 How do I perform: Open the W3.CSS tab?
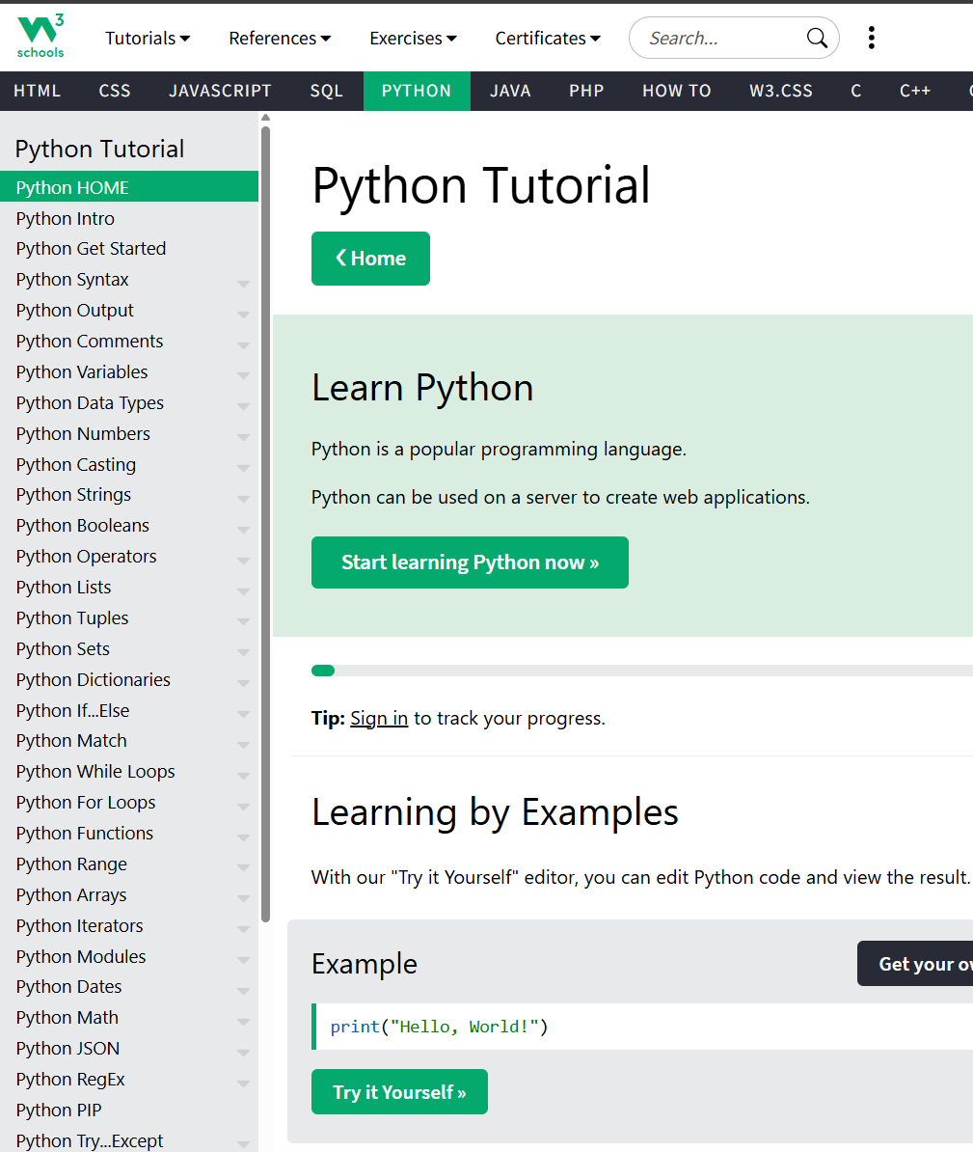pos(780,91)
